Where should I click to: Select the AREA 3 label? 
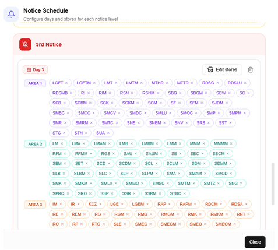[x=35, y=205]
